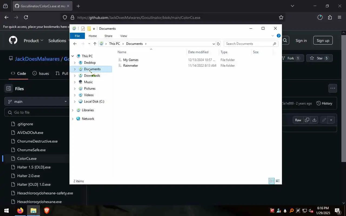Viewport: 346px width, 216px height.
Task: Close the Gocullinator browser tab
Action: [68, 6]
